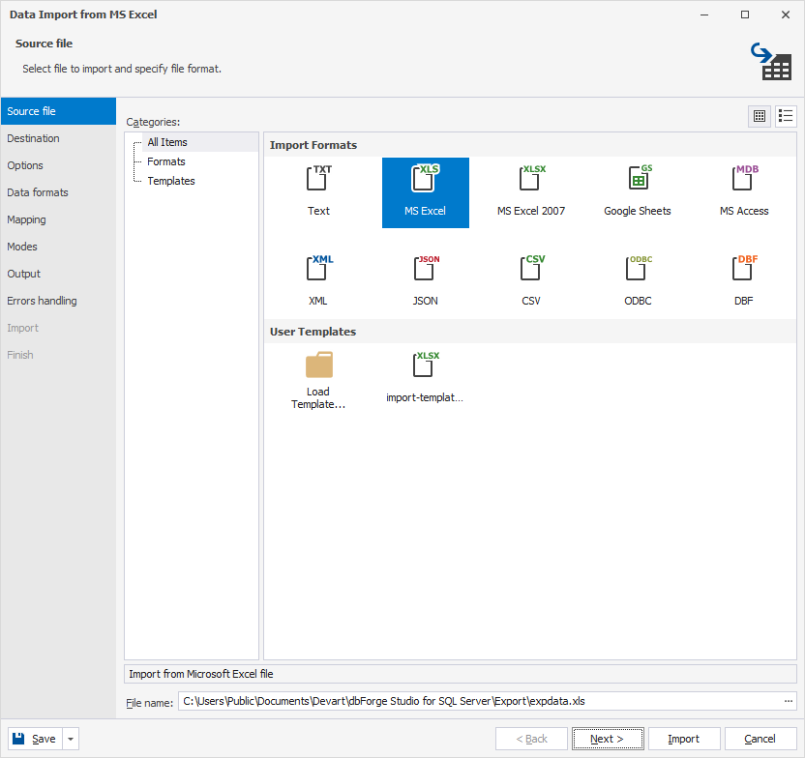Go to the Next wizard page
805x758 pixels.
(x=608, y=739)
